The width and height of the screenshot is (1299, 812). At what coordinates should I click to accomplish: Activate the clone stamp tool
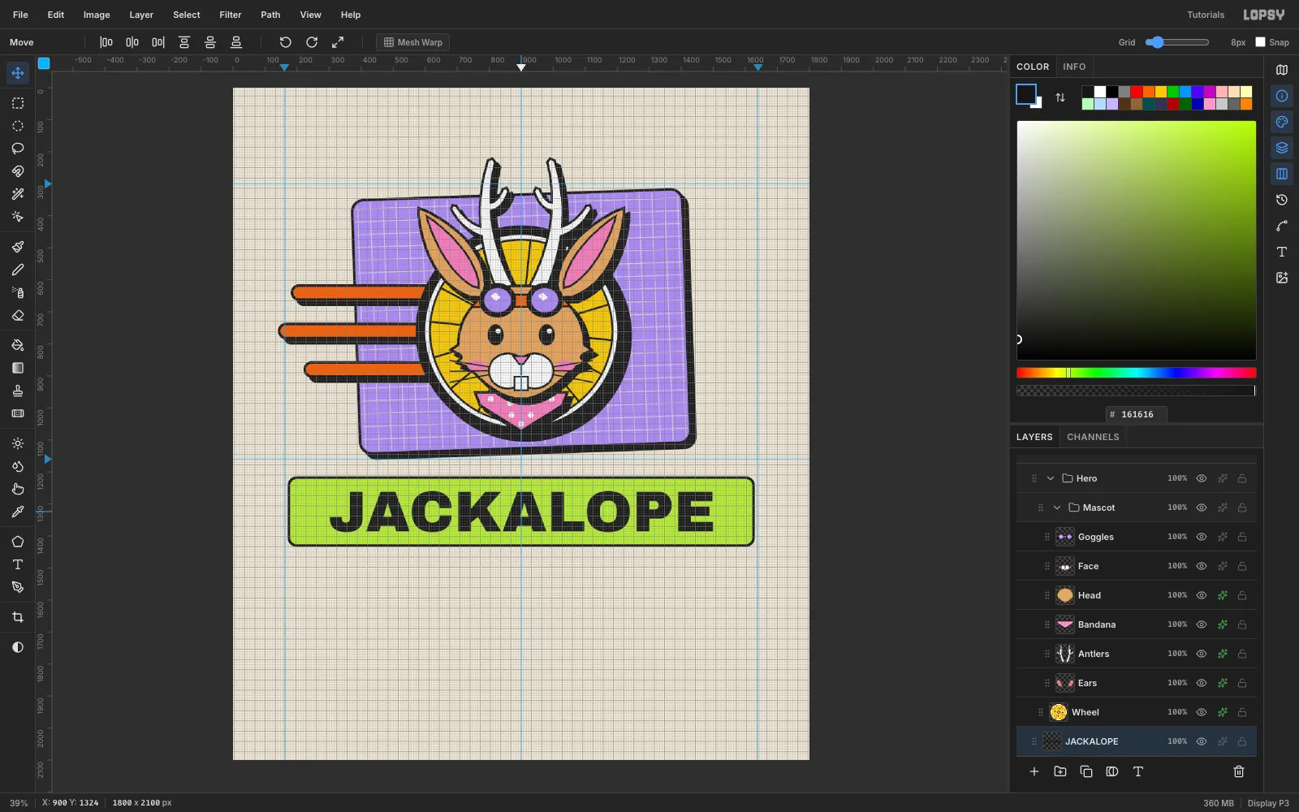pos(18,391)
